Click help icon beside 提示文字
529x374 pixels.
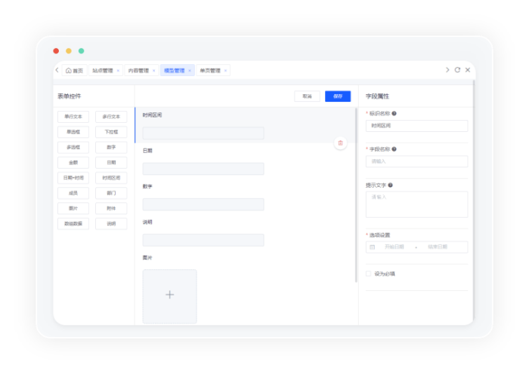[391, 185]
